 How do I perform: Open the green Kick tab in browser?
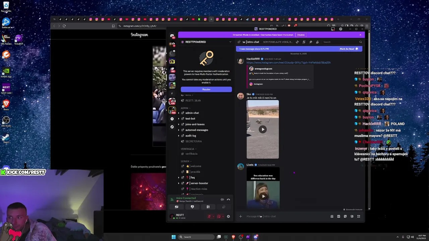(199, 19)
